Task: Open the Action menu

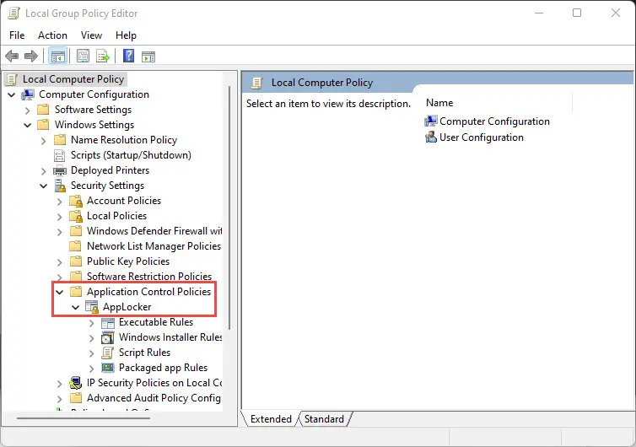Action: (x=53, y=35)
